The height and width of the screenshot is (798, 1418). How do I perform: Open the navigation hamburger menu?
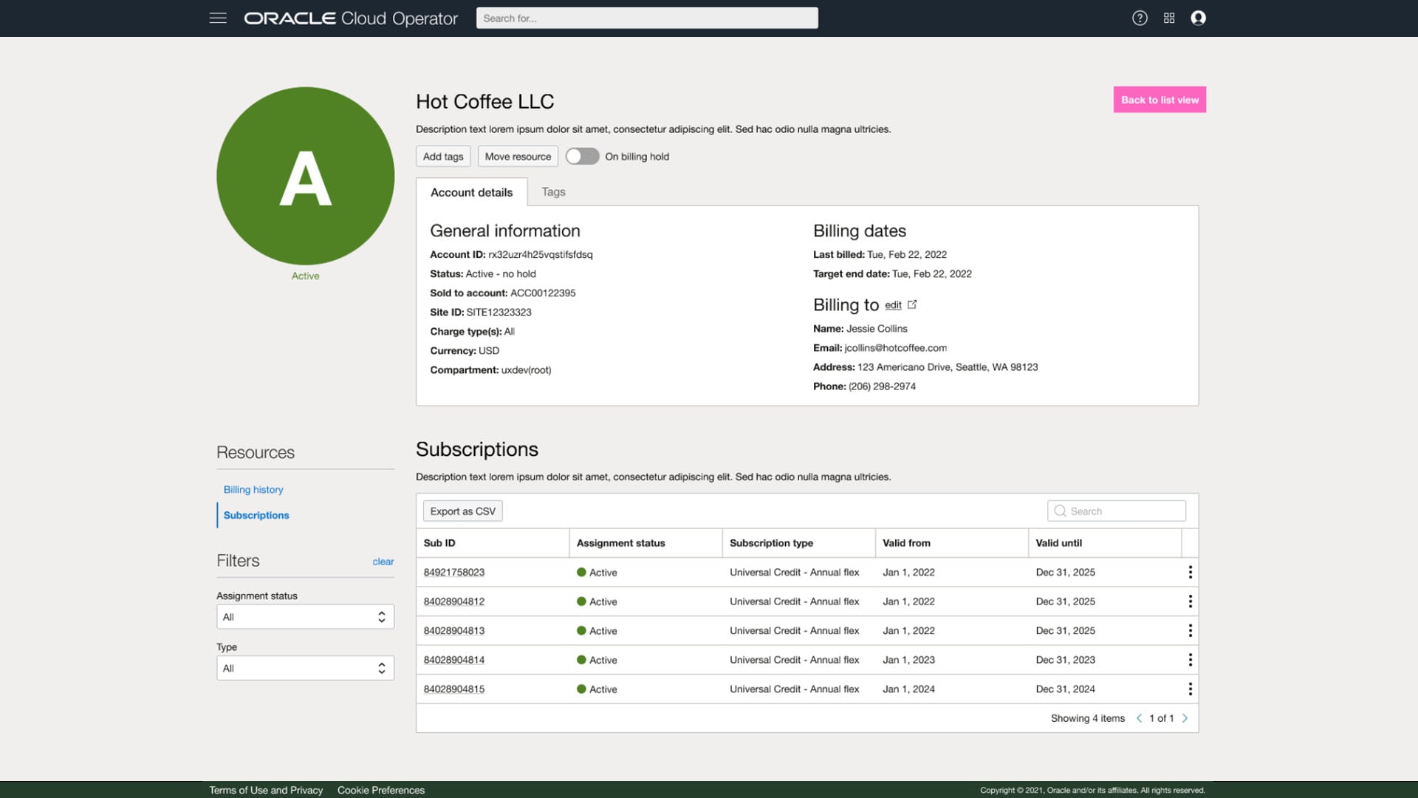coord(218,18)
